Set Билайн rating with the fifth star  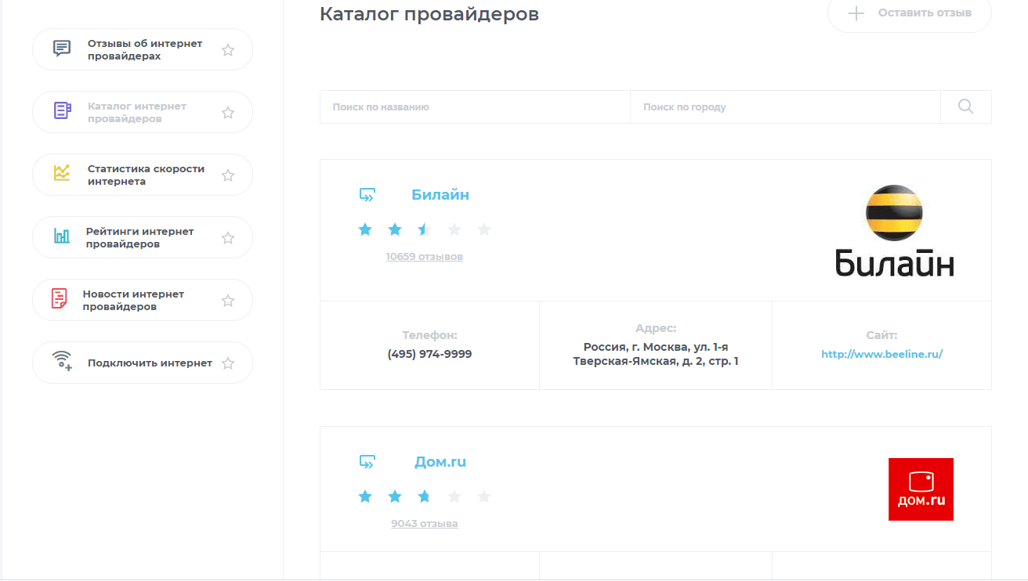[x=484, y=229]
